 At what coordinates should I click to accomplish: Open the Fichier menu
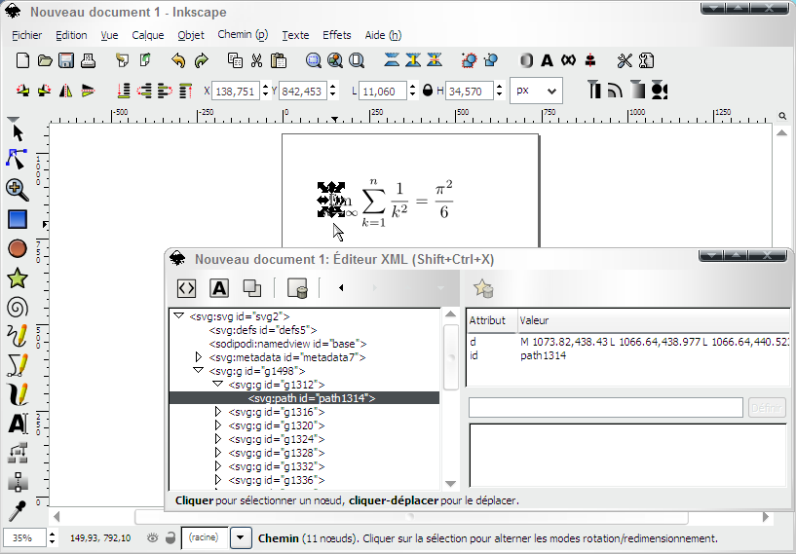pyautogui.click(x=27, y=35)
